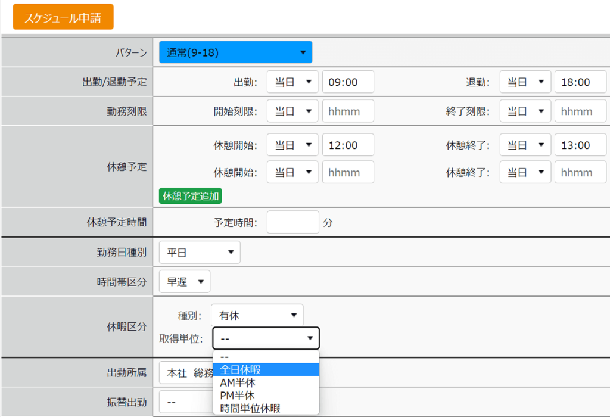Screen dimensions: 610x417
Task: Open the 勤務日種別 平日 dropdown
Action: click(200, 253)
